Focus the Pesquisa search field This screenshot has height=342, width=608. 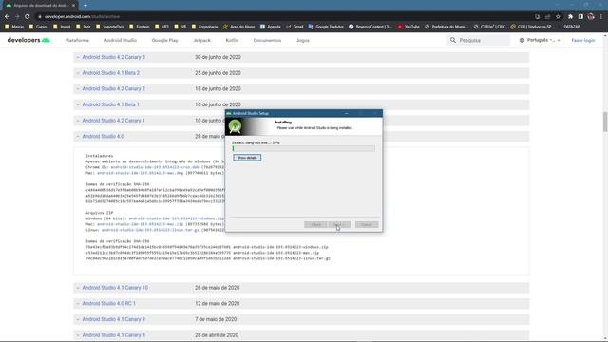tap(479, 40)
